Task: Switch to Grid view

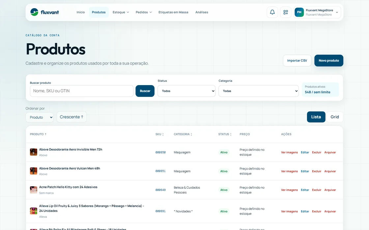Action: [x=335, y=117]
